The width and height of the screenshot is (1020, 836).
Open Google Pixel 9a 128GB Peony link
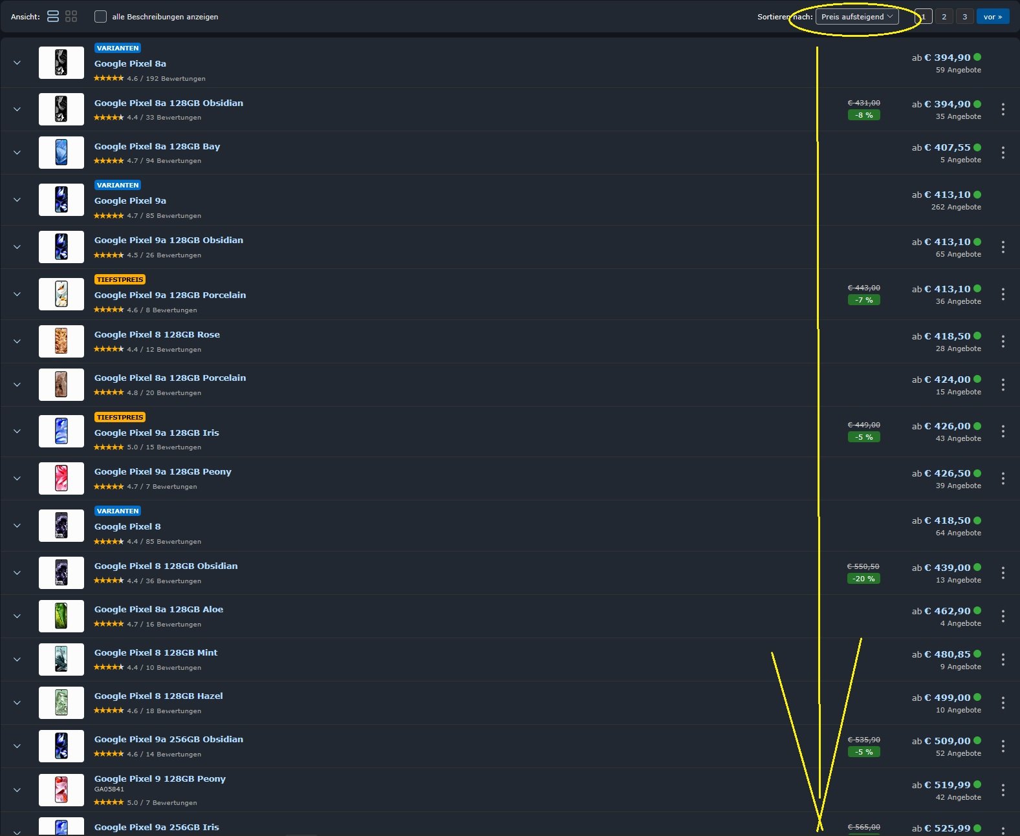click(x=163, y=471)
